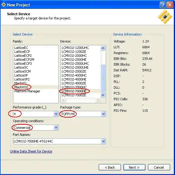The width and height of the screenshot is (175, 175).
Task: Click device list scroll up arrow
Action: tap(103, 48)
